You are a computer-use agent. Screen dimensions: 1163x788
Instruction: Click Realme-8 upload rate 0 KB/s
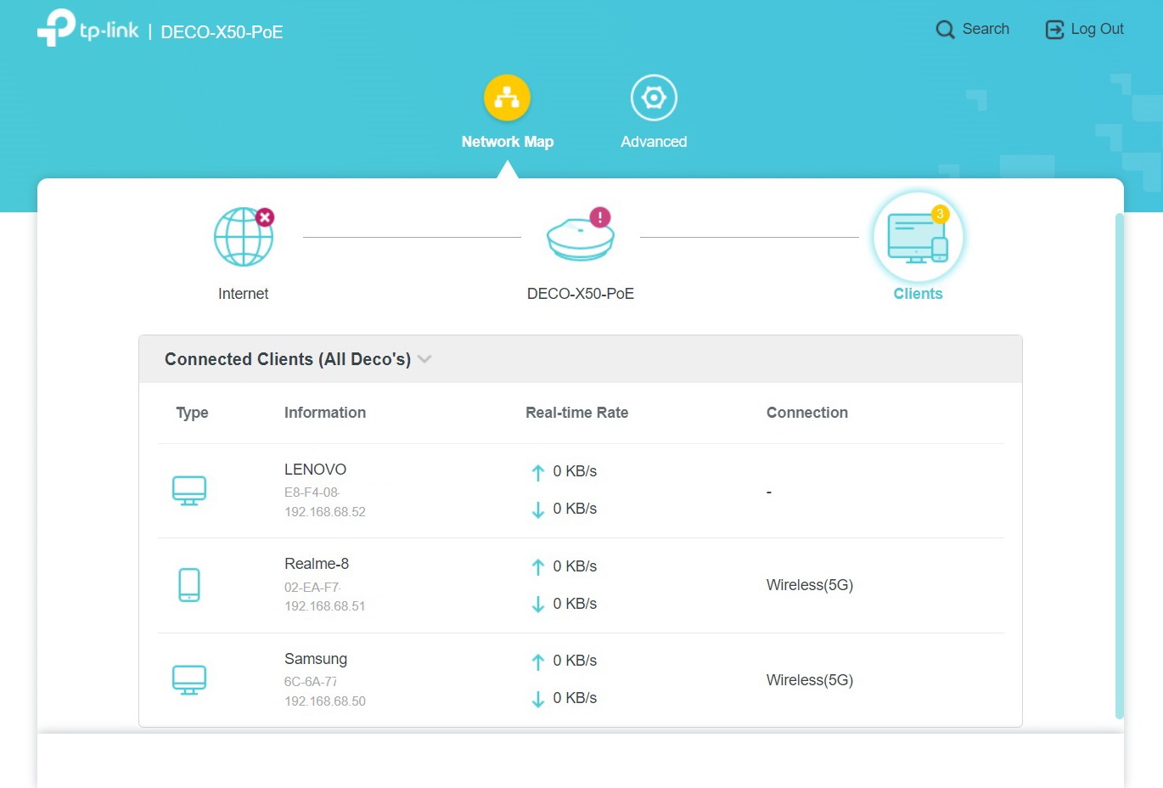[x=575, y=566]
